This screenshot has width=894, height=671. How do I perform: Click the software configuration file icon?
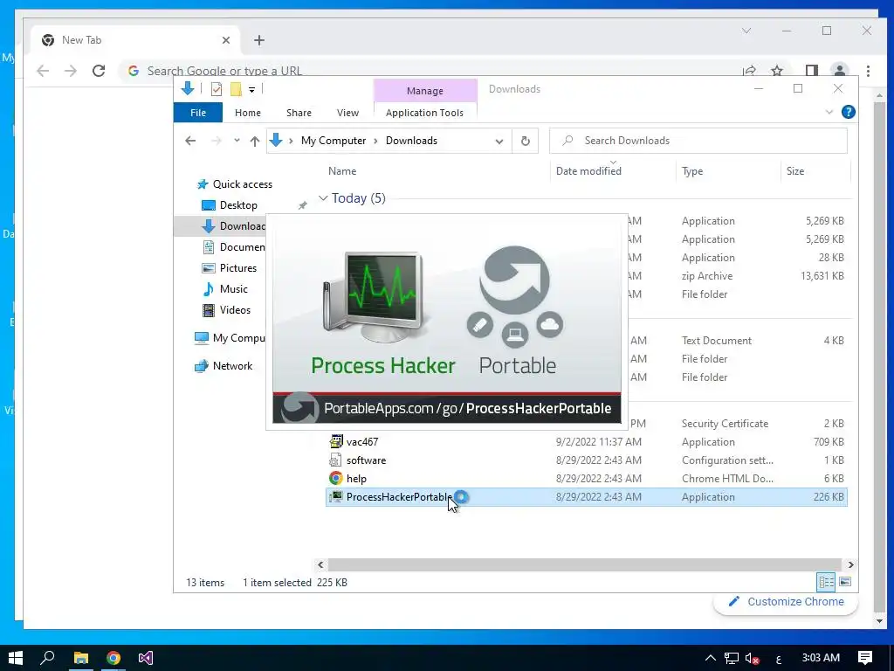click(336, 460)
